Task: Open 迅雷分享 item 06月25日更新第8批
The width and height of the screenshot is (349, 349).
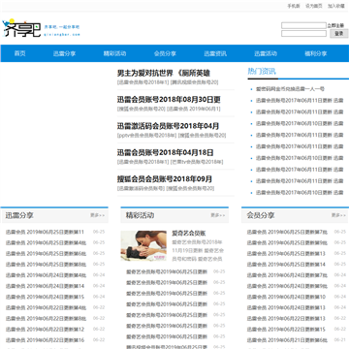Action: [x=46, y=265]
